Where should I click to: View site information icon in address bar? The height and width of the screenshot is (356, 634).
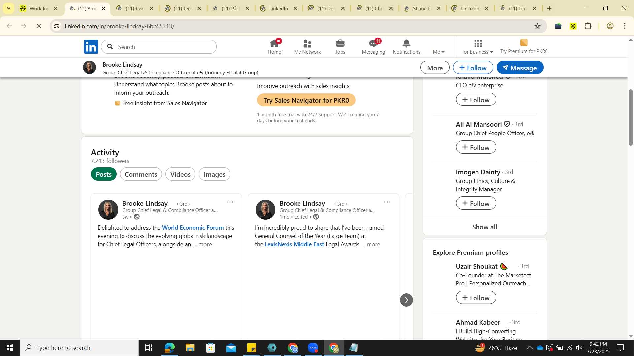[x=56, y=26]
